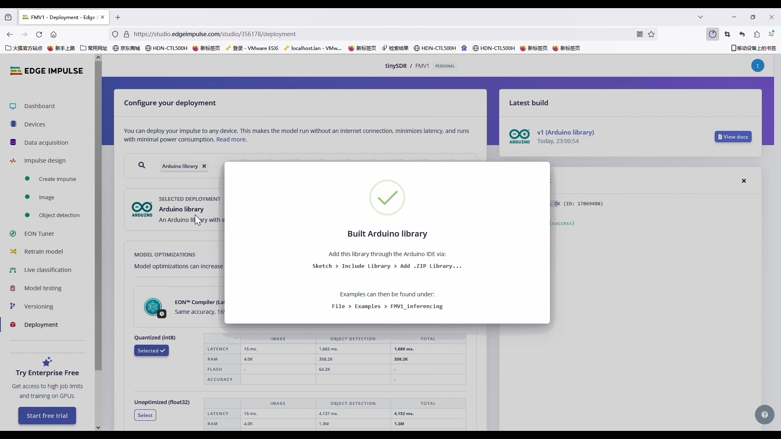
Task: Open Live classification page
Action: pos(48,270)
